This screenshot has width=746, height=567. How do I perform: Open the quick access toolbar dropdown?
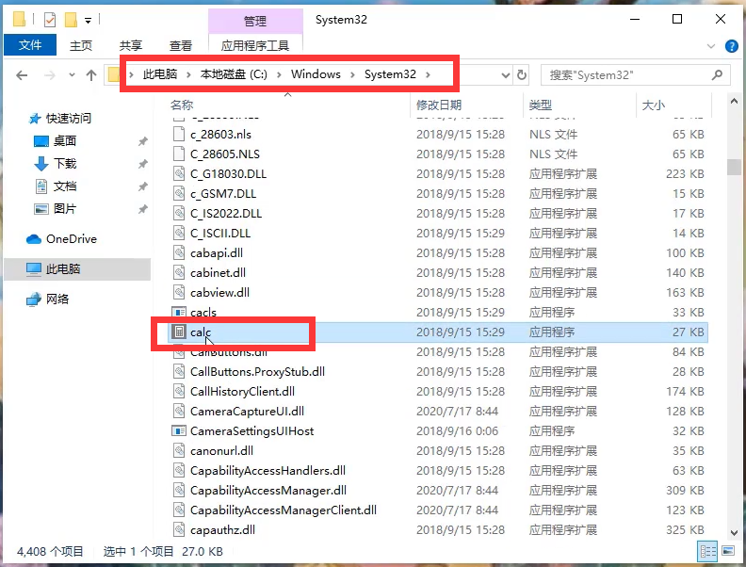(89, 20)
